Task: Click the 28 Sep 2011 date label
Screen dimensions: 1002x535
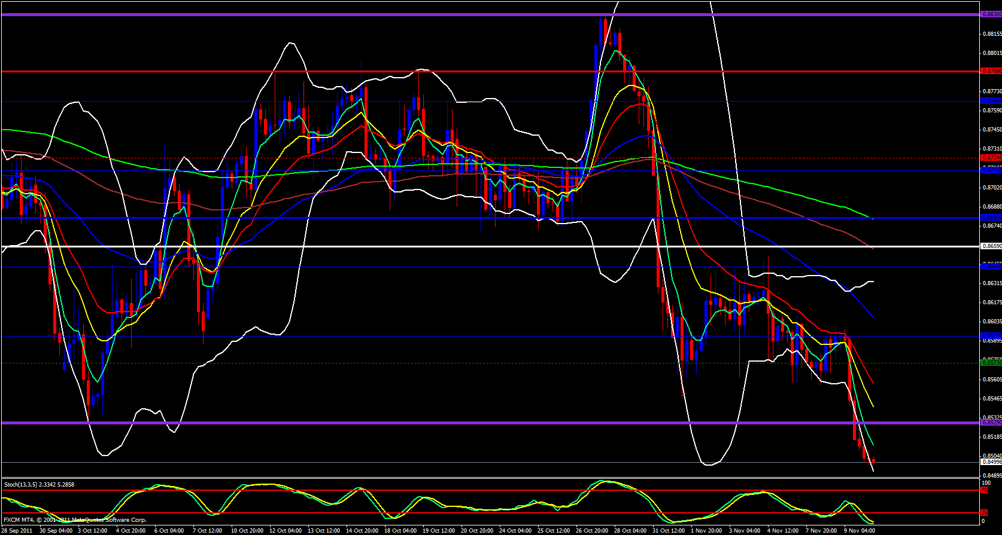Action: click(17, 531)
